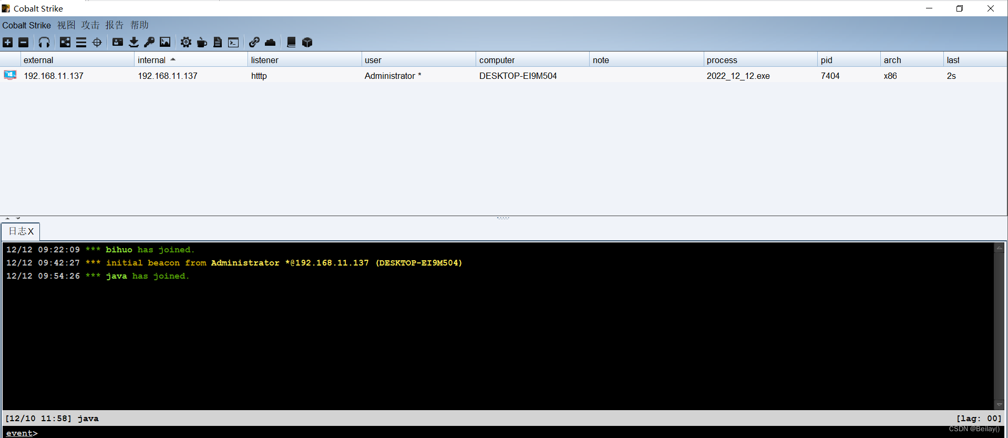
Task: Sort sessions by computer column header
Action: (x=532, y=60)
